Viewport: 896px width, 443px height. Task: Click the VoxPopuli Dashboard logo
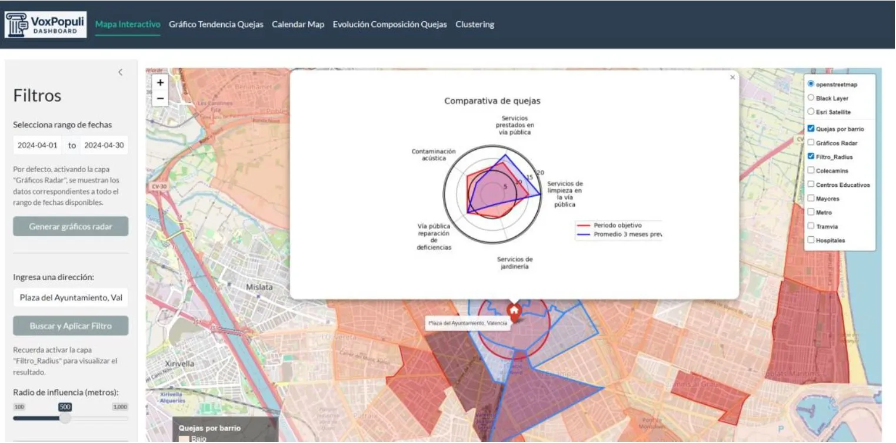(x=46, y=25)
